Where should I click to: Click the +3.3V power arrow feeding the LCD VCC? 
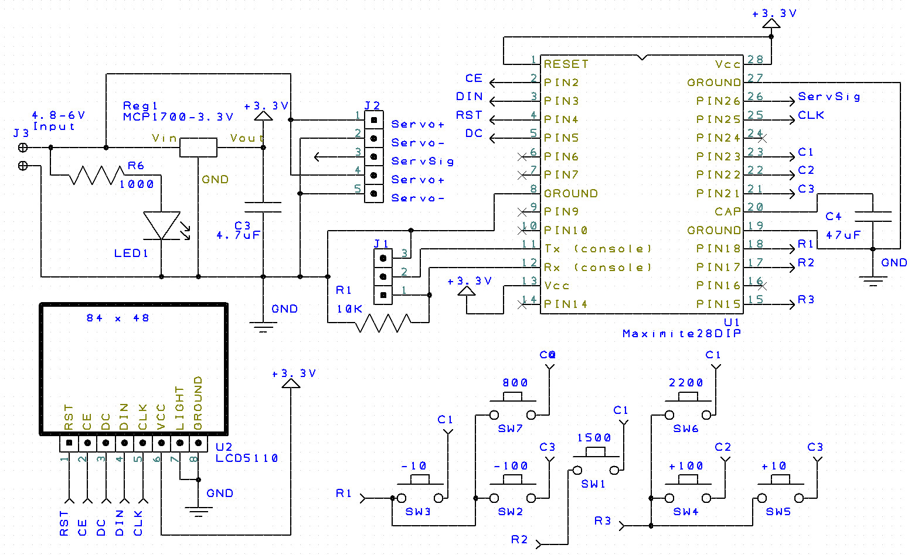click(291, 383)
